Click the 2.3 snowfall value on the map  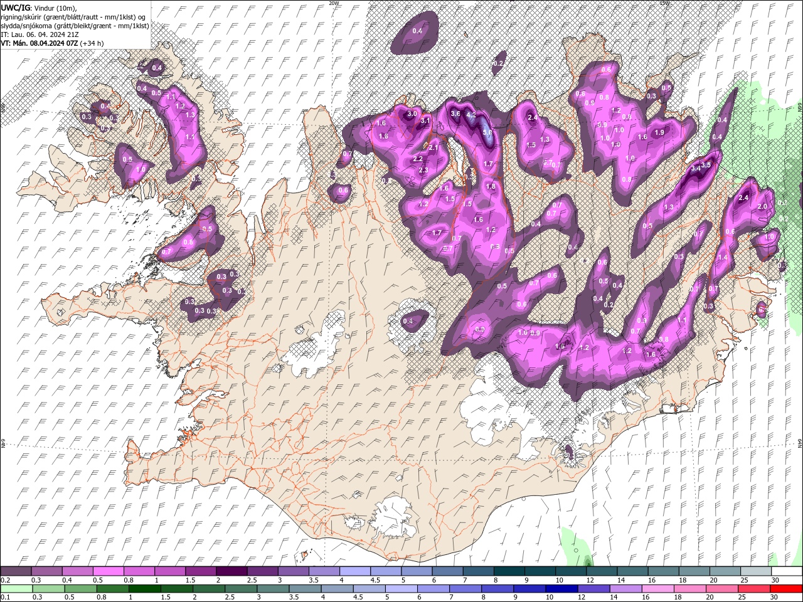(x=423, y=170)
